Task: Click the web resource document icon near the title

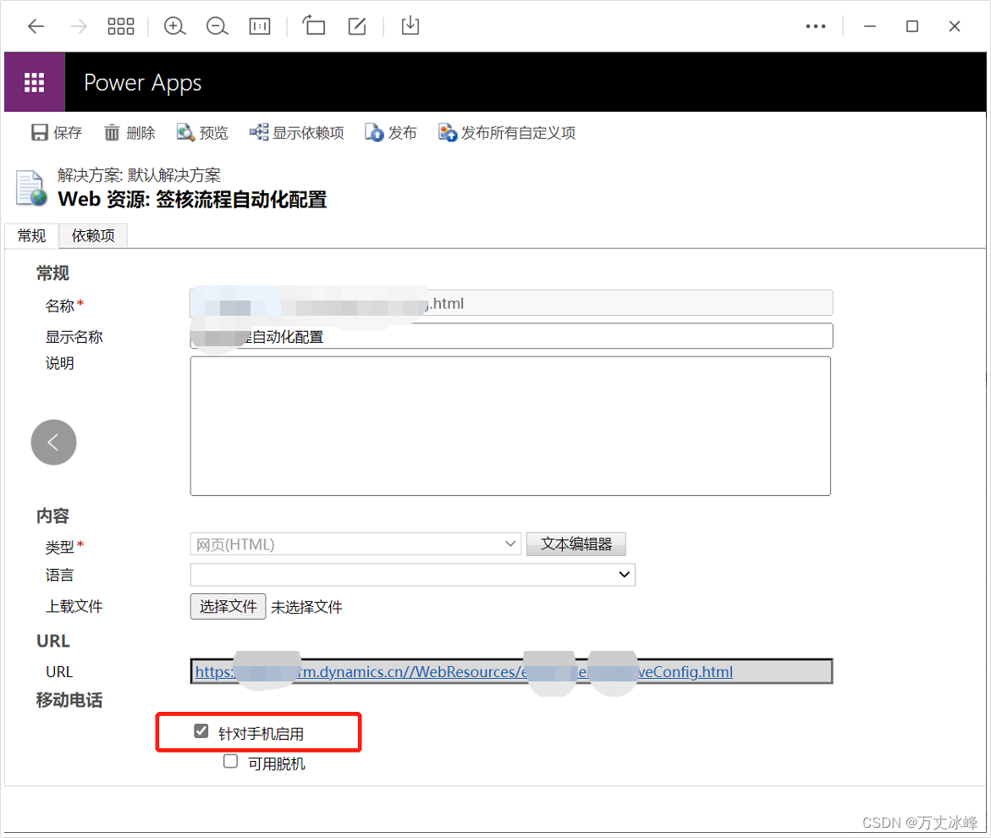Action: click(28, 188)
